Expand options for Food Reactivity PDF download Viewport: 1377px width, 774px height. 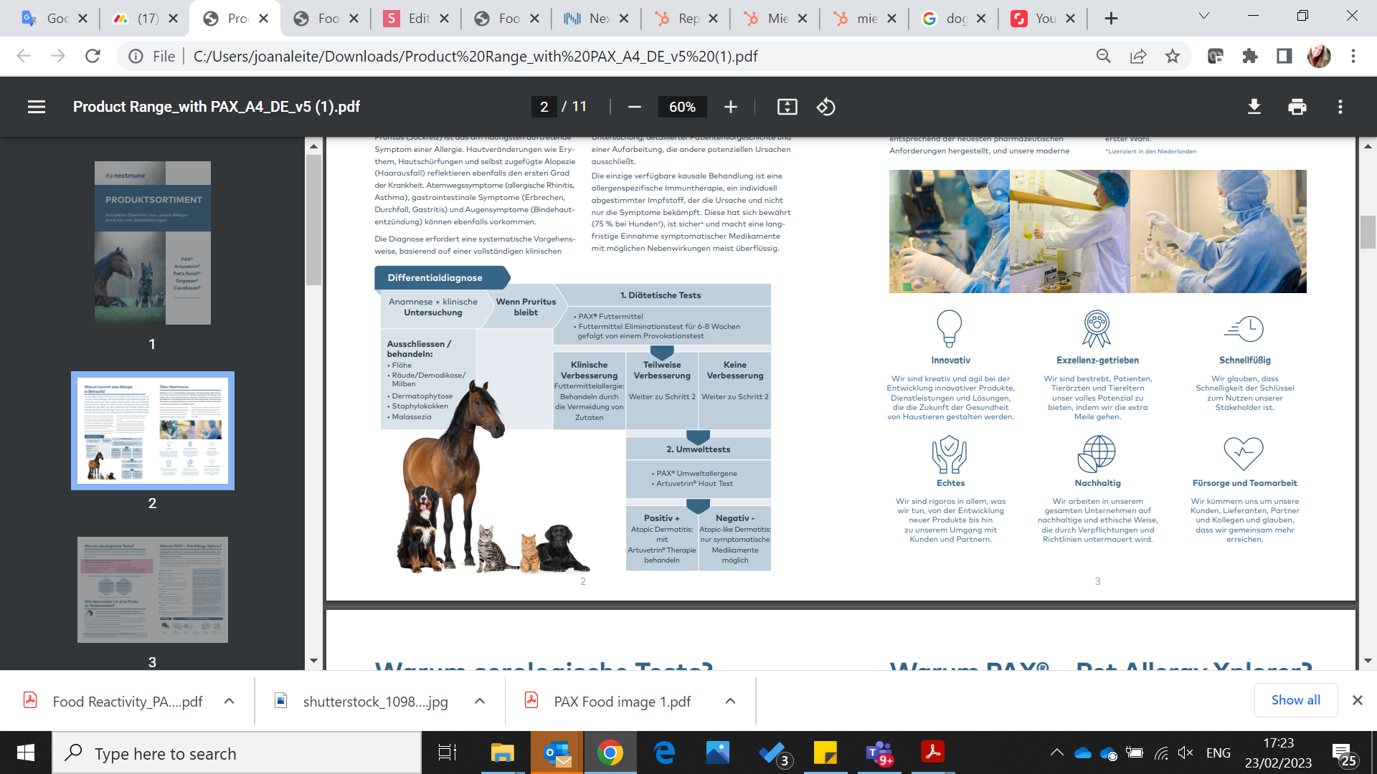(229, 701)
